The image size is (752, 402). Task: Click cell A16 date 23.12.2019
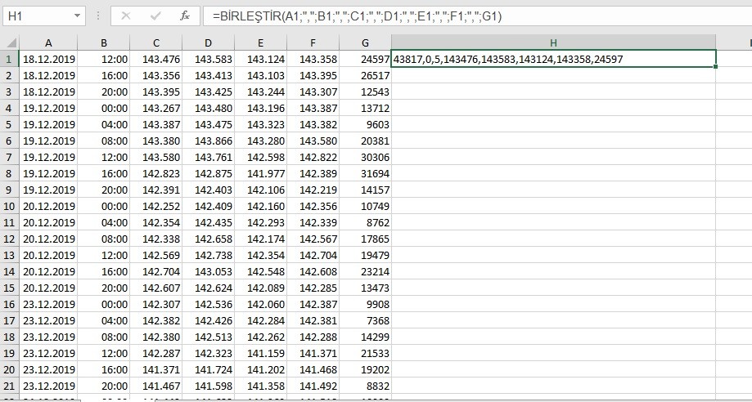(48, 304)
